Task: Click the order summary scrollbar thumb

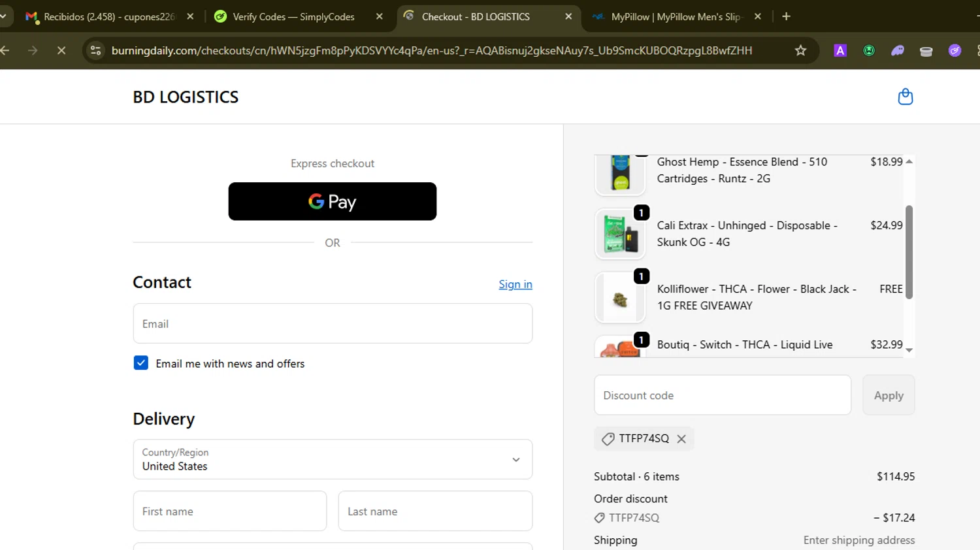Action: coord(909,252)
